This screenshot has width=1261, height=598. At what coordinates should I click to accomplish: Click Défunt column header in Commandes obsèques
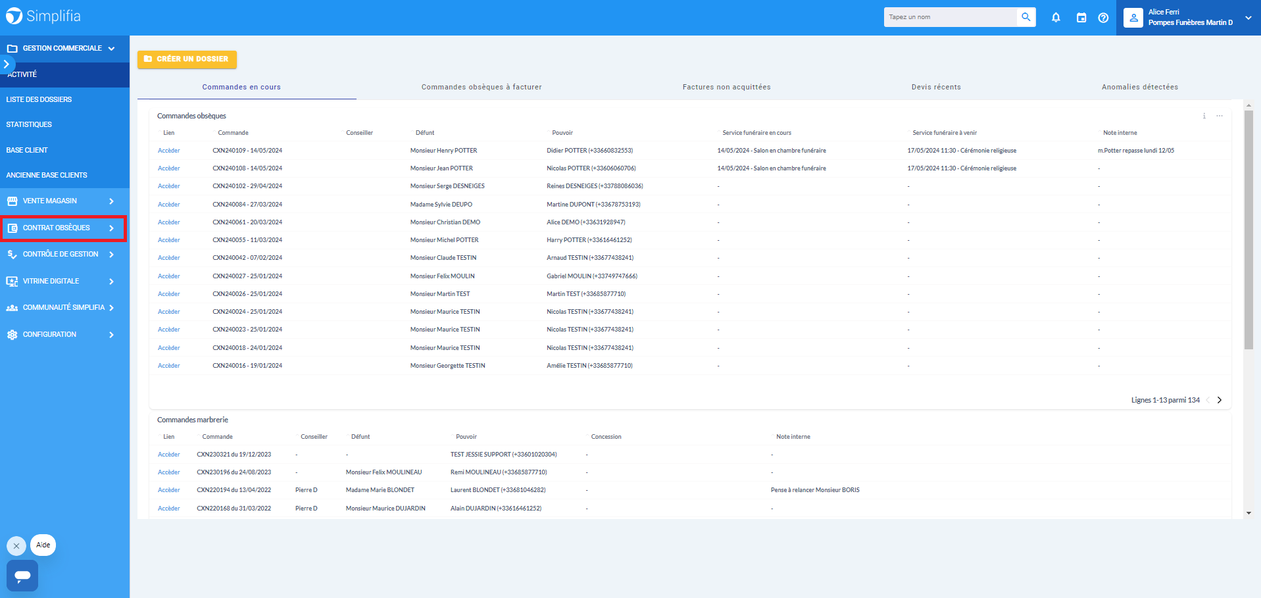pos(425,133)
